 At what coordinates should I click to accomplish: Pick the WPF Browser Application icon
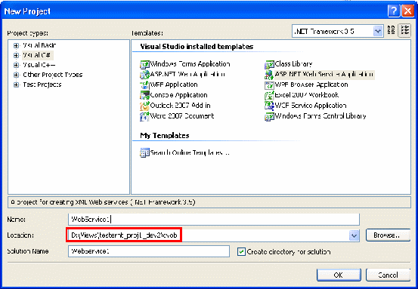point(269,85)
